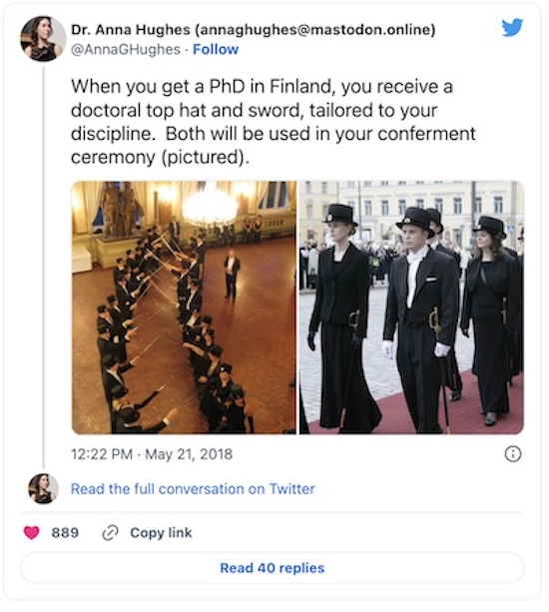Click tweet text about PhD in Finland

tap(274, 122)
